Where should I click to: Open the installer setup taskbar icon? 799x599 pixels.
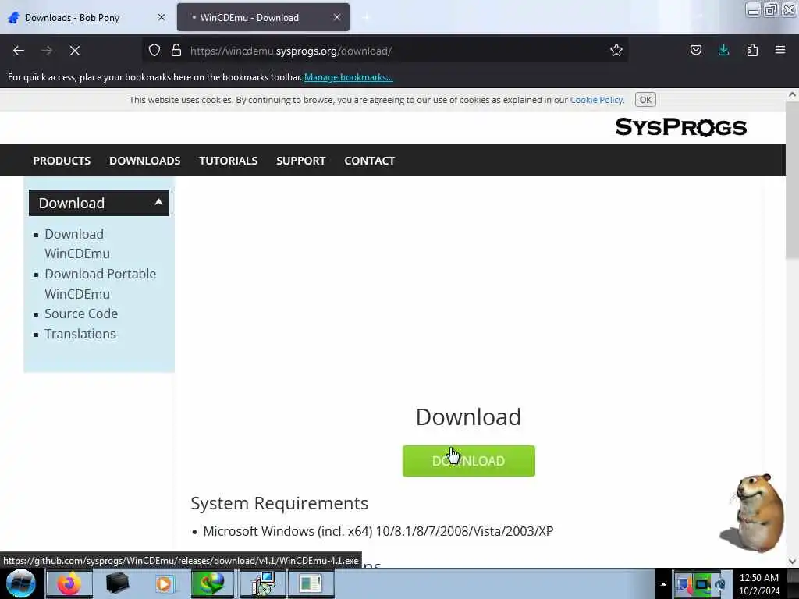(x=263, y=583)
